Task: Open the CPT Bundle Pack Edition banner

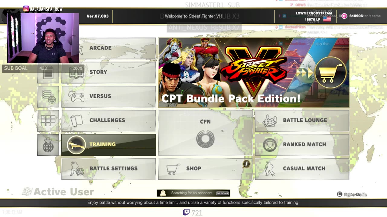Action: tap(254, 73)
